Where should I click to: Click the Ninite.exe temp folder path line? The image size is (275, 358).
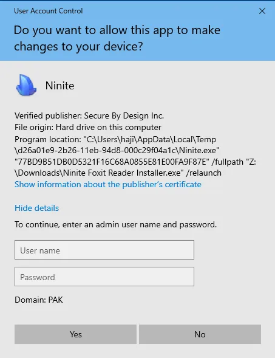click(x=117, y=151)
